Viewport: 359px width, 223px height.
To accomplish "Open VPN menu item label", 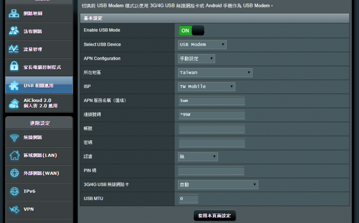I will 28,209.
